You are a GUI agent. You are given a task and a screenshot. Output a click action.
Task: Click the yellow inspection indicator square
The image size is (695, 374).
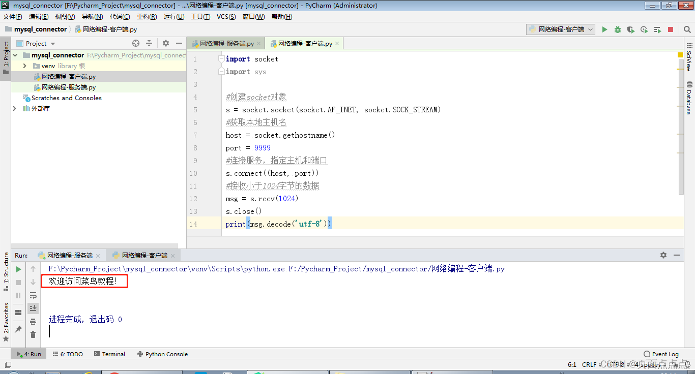click(x=680, y=54)
